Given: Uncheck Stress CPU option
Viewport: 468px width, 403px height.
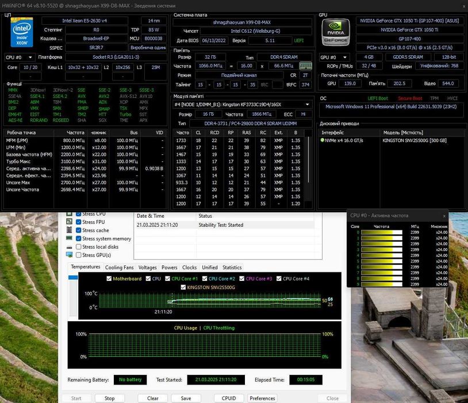Looking at the screenshot, I should [79, 214].
